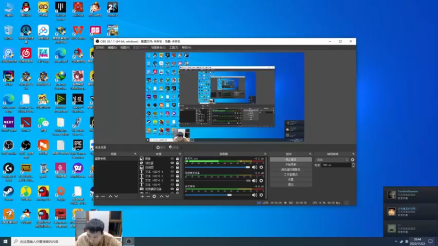Open the notification center icon in taskbar
The image size is (438, 246).
pyautogui.click(x=430, y=241)
